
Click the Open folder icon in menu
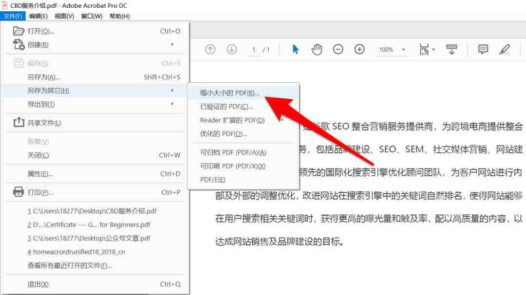point(19,31)
